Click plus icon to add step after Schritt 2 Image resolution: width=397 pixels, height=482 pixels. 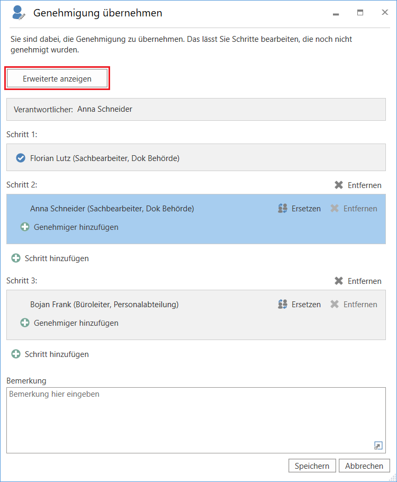[16, 258]
